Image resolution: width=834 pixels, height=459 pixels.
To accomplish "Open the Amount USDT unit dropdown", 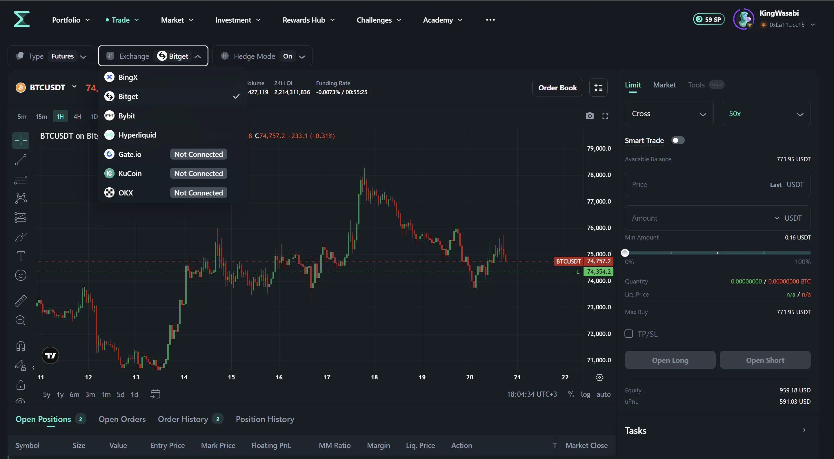I will (x=788, y=218).
